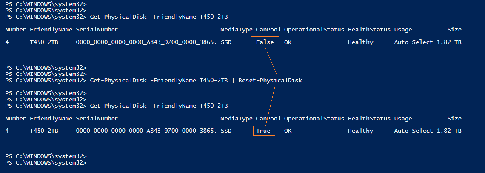Click MediaType header in the second table
Screen dimensions: 485x173
pos(236,118)
